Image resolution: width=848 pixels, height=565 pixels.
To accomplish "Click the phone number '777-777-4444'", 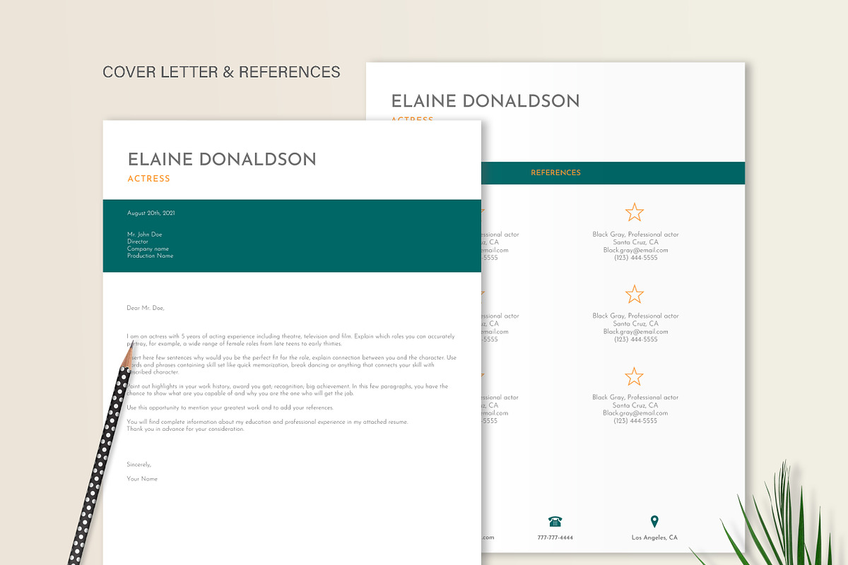I will point(555,538).
